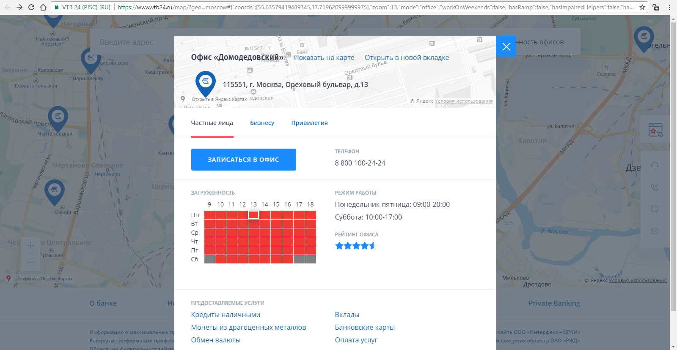Click the highlighted Monday 13:00 load cell
Screen dimensions: 677x350
253,215
